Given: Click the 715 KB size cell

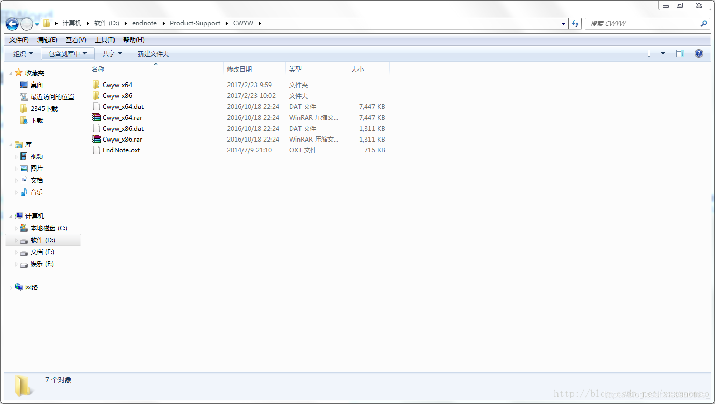Looking at the screenshot, I should [x=375, y=150].
